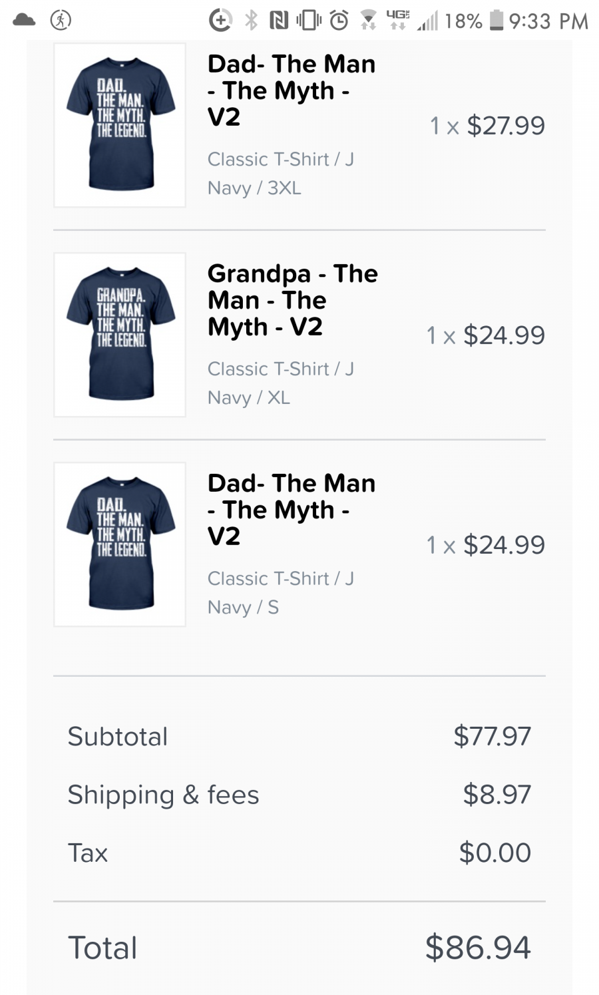Open the navy Dad 3XL shirt thumbnail
Image resolution: width=599 pixels, height=995 pixels.
120,125
